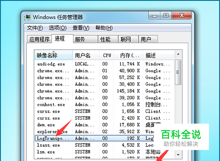
Task: Click the 02 CPU value for explorer.exe
Action: click(105, 132)
